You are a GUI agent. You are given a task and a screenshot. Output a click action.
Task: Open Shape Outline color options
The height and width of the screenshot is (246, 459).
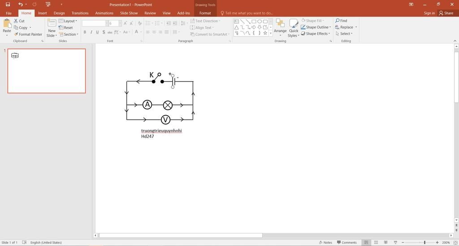316,27
